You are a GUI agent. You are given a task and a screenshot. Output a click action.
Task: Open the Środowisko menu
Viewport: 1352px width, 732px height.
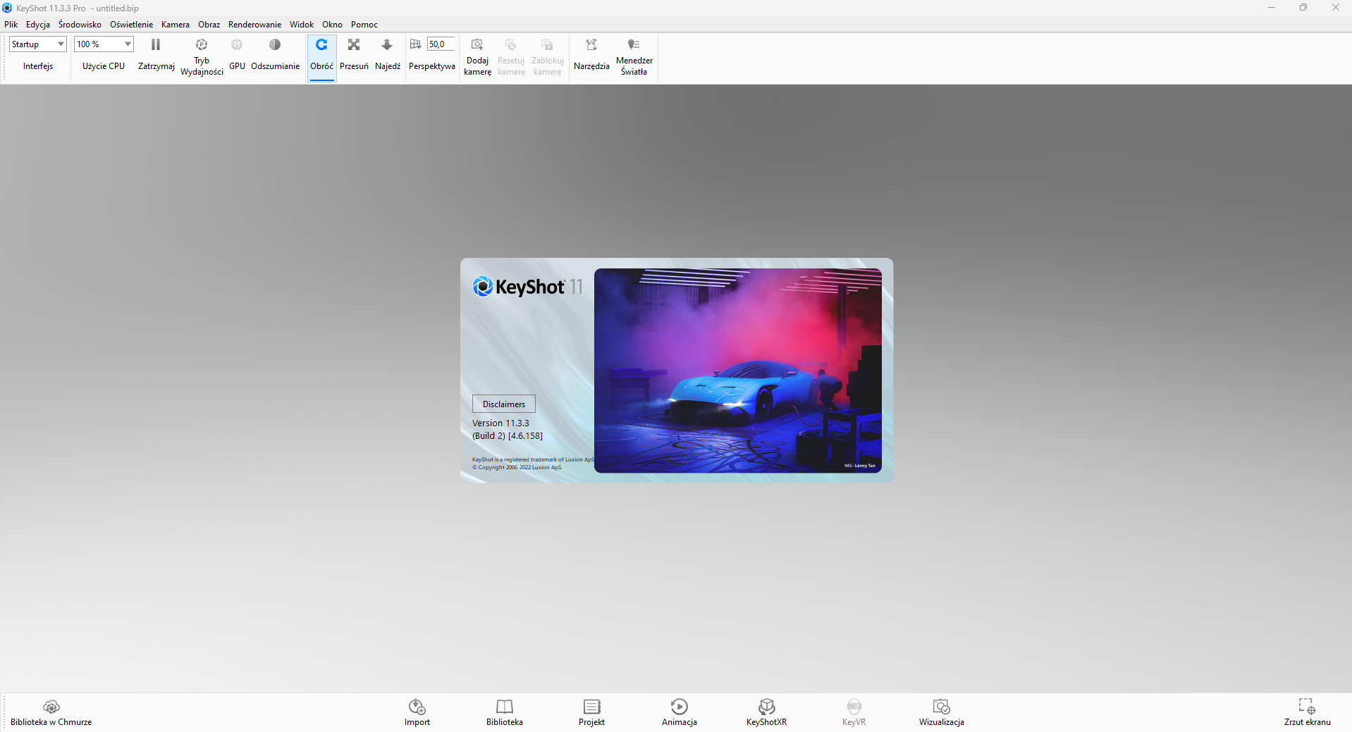click(80, 25)
